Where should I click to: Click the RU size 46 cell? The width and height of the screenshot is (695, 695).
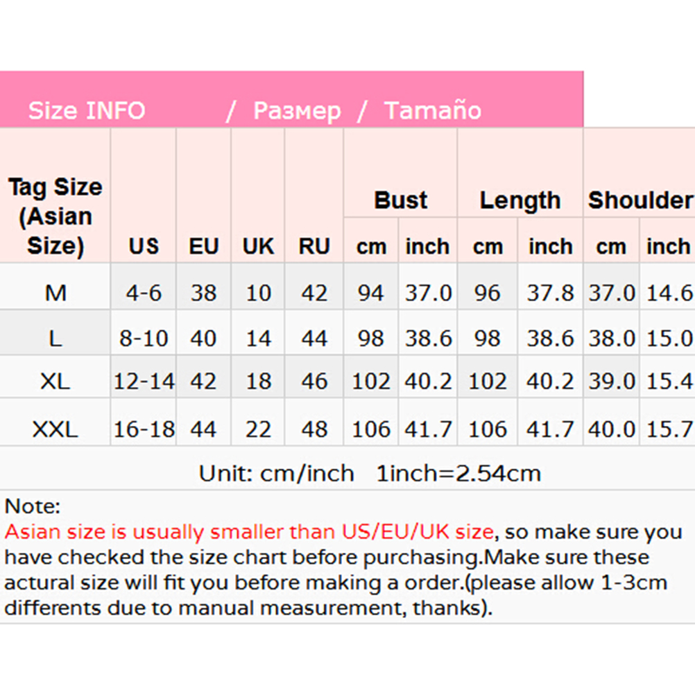314,381
